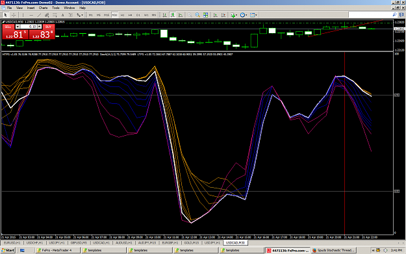Switch chart to M5 timeframe

[98, 15]
